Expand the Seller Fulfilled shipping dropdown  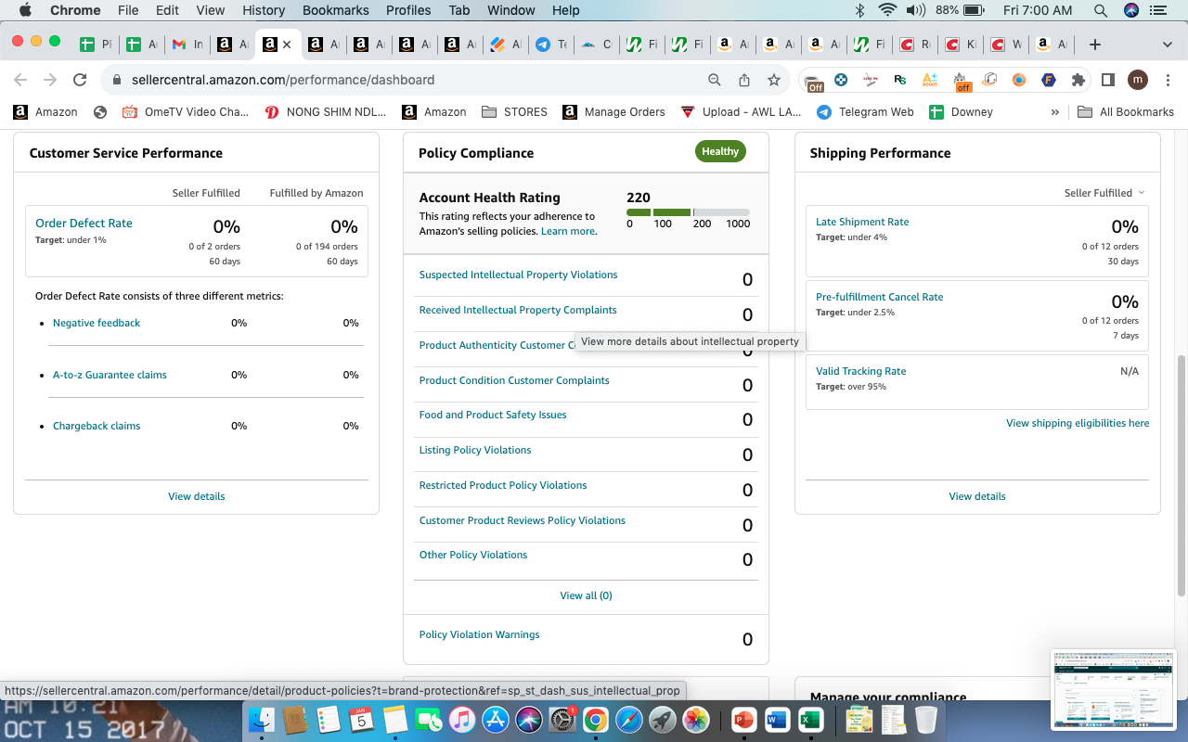pos(1104,193)
